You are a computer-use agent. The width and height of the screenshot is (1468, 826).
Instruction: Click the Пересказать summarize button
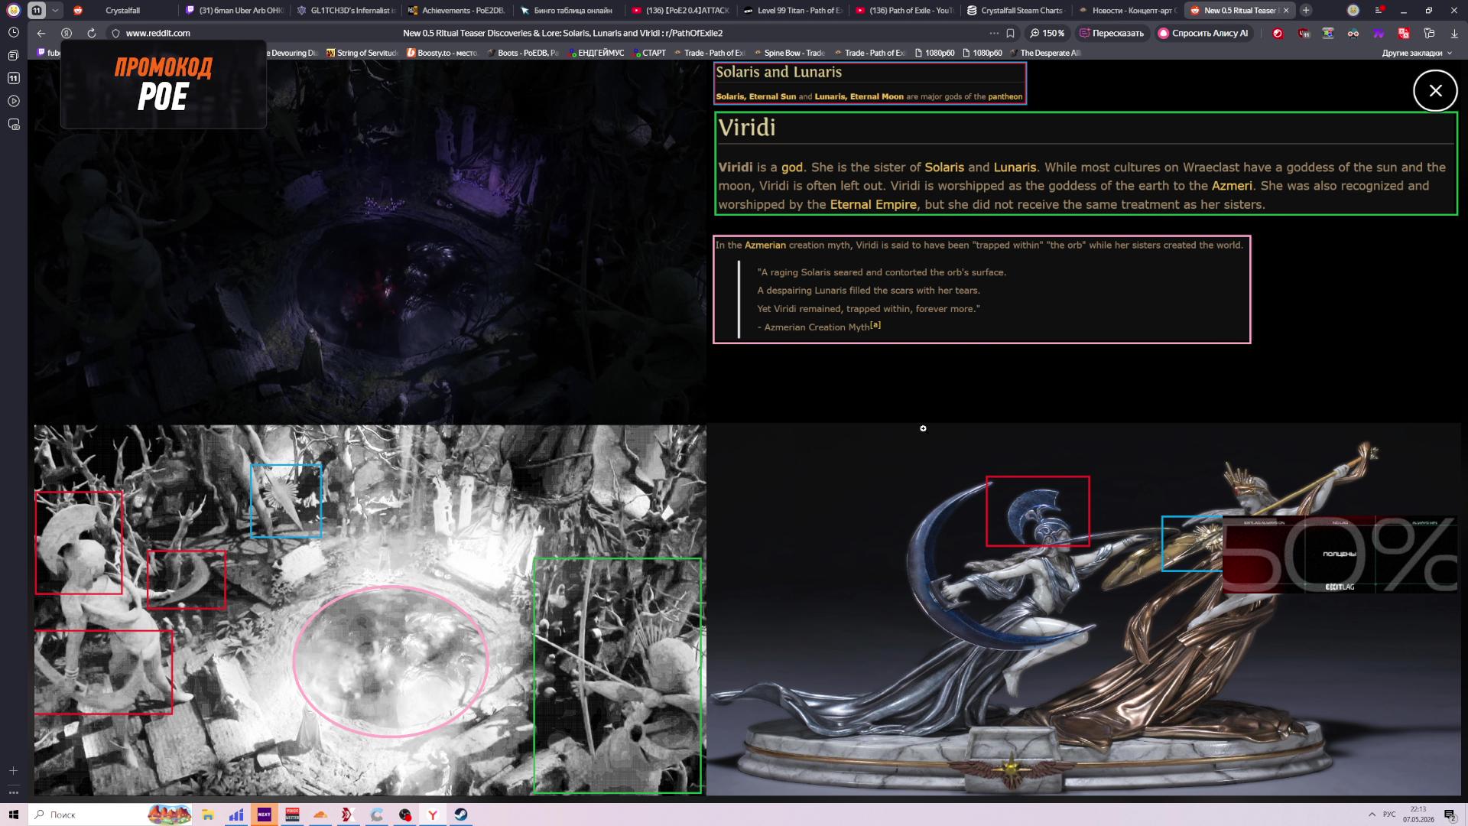(x=1112, y=33)
